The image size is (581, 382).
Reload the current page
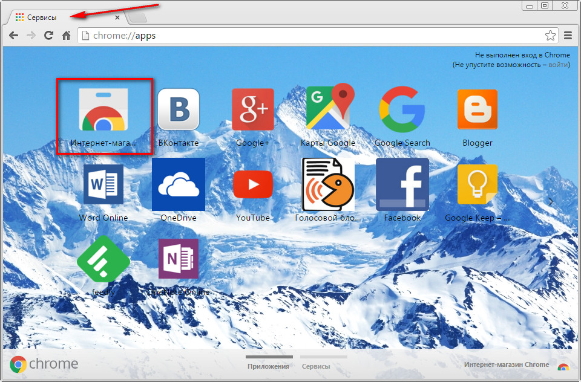point(48,36)
